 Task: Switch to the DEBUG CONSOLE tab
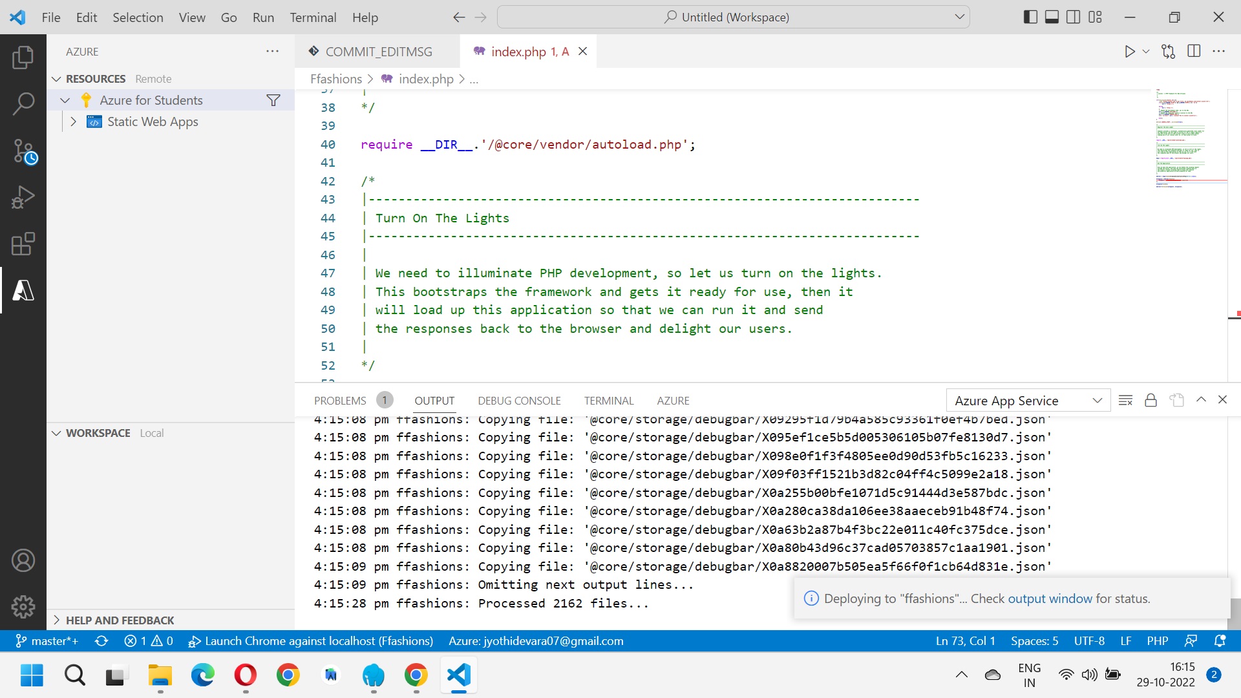click(x=519, y=401)
